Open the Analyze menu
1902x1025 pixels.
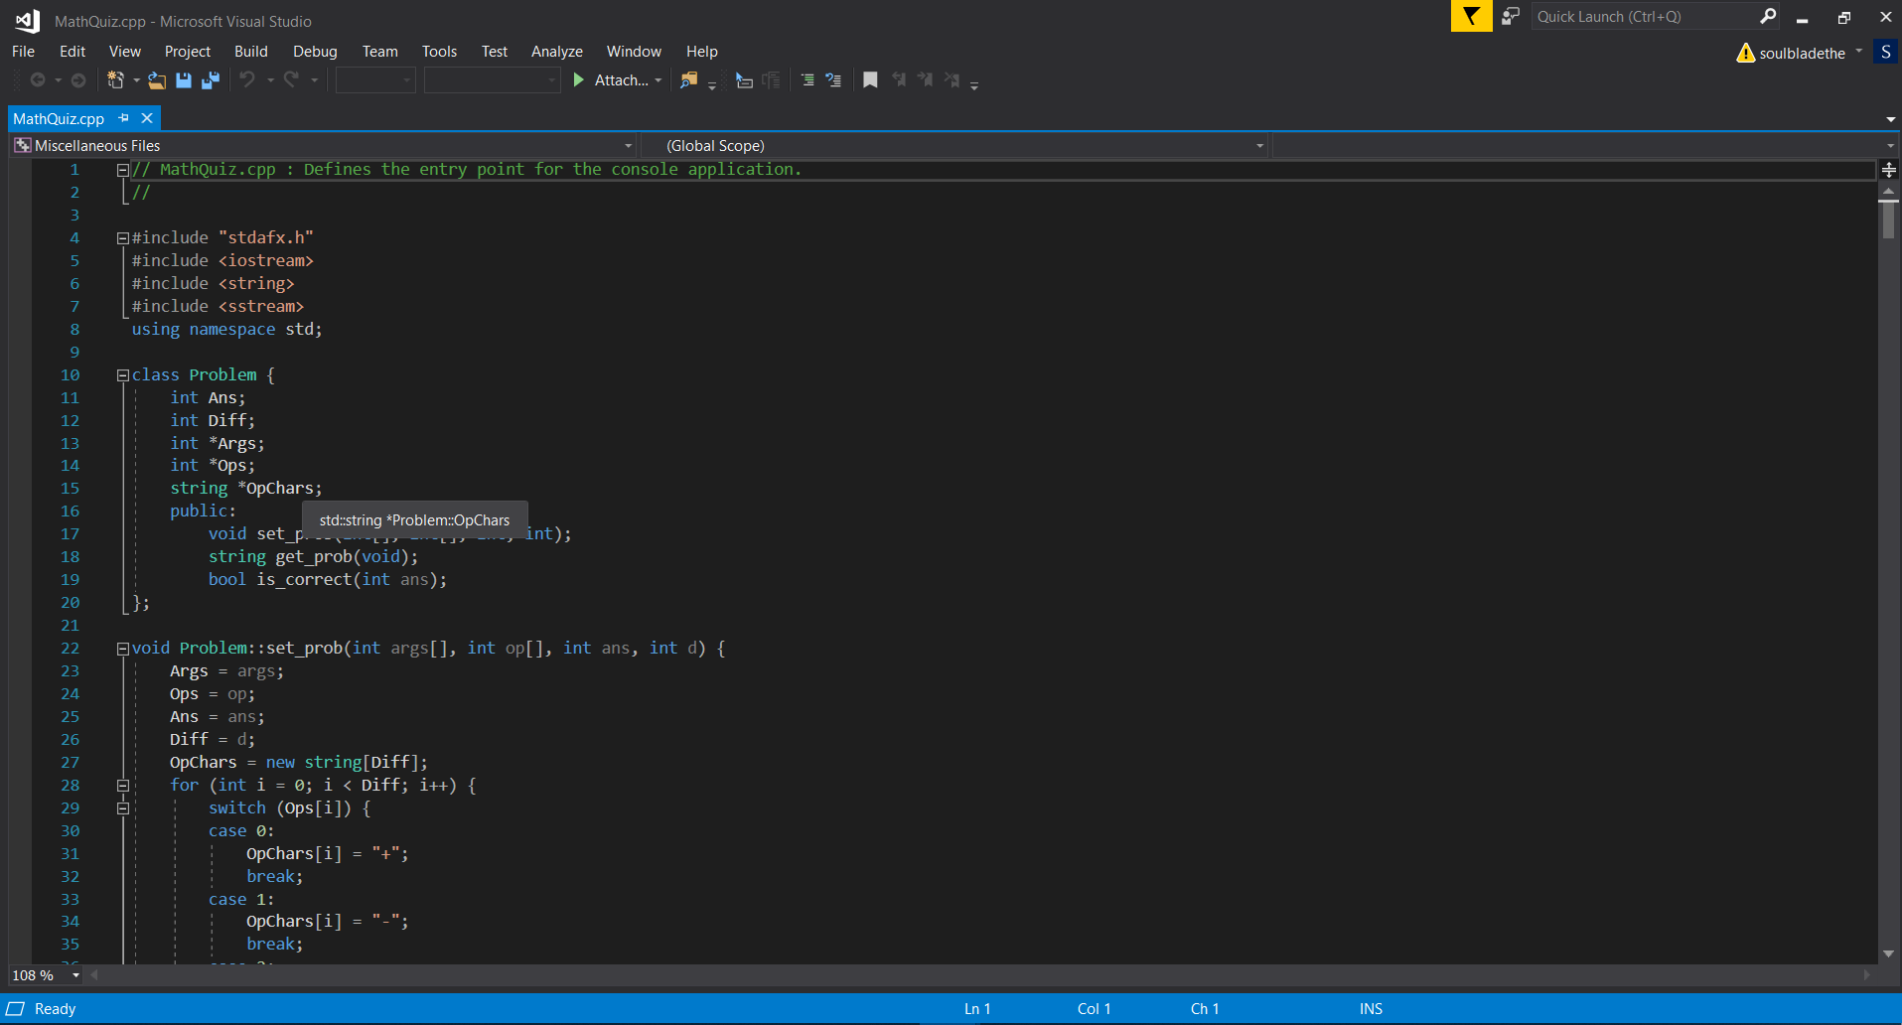click(x=556, y=52)
